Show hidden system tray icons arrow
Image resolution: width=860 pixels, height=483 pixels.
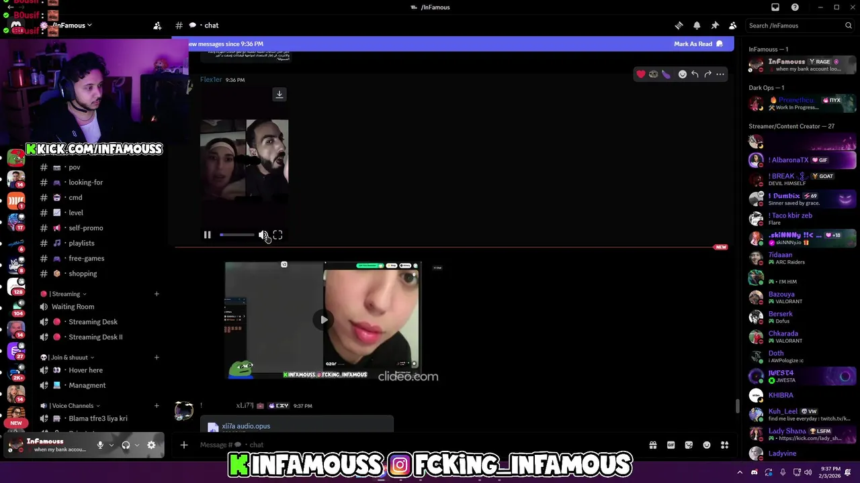[740, 472]
